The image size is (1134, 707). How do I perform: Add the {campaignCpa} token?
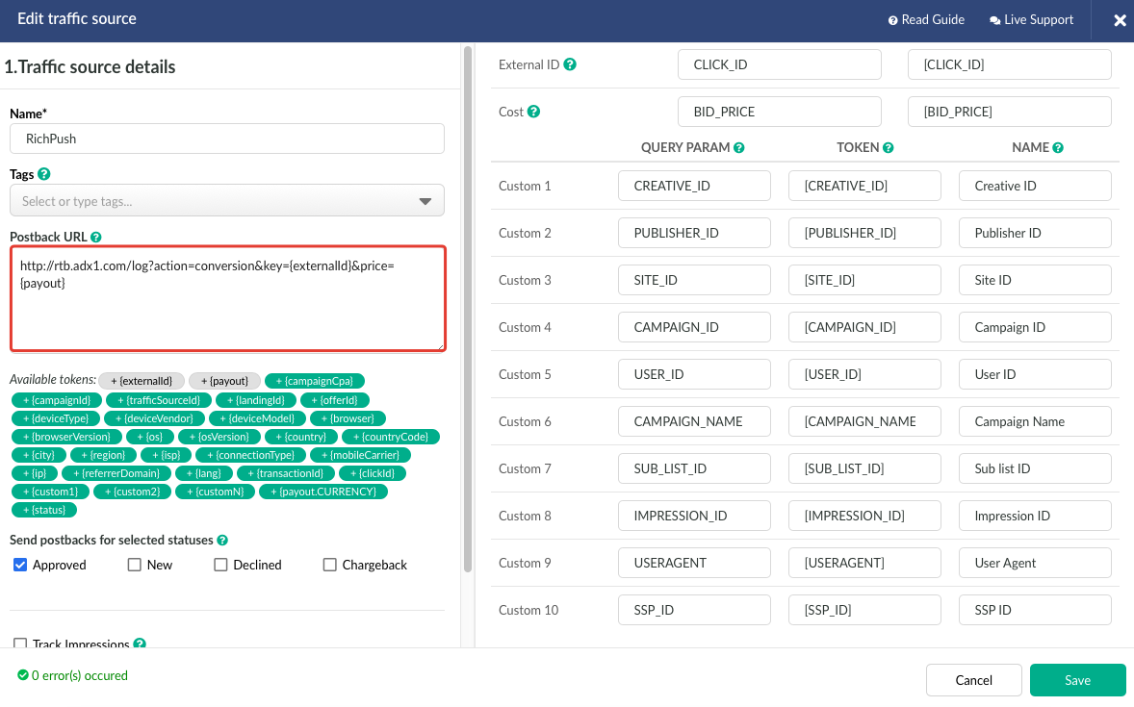point(315,381)
